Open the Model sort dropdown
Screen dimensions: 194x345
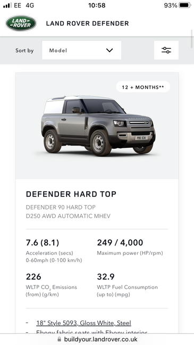[x=82, y=50]
